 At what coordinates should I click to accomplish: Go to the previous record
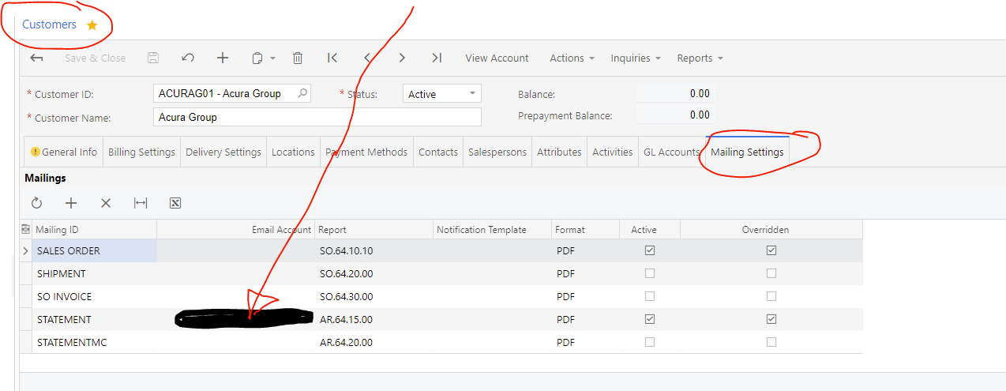[367, 58]
